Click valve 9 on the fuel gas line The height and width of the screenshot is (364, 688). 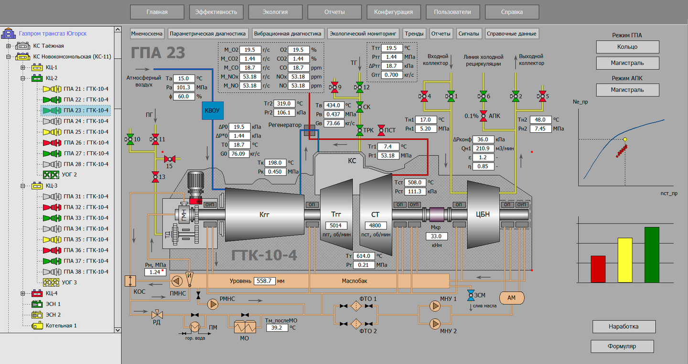pyautogui.click(x=333, y=87)
